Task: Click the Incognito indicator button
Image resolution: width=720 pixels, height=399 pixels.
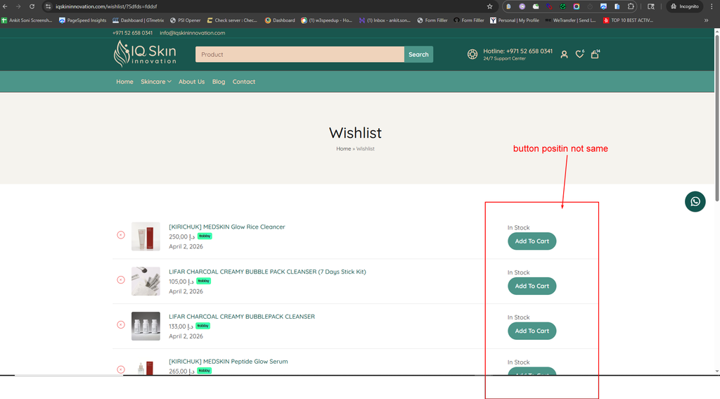Action: (685, 6)
